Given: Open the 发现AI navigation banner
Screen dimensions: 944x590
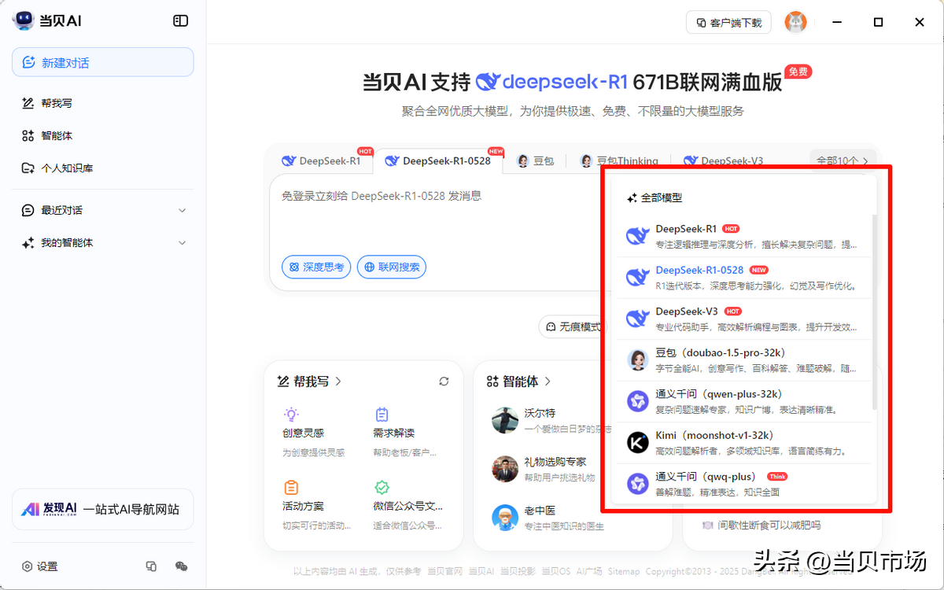Looking at the screenshot, I should point(103,509).
